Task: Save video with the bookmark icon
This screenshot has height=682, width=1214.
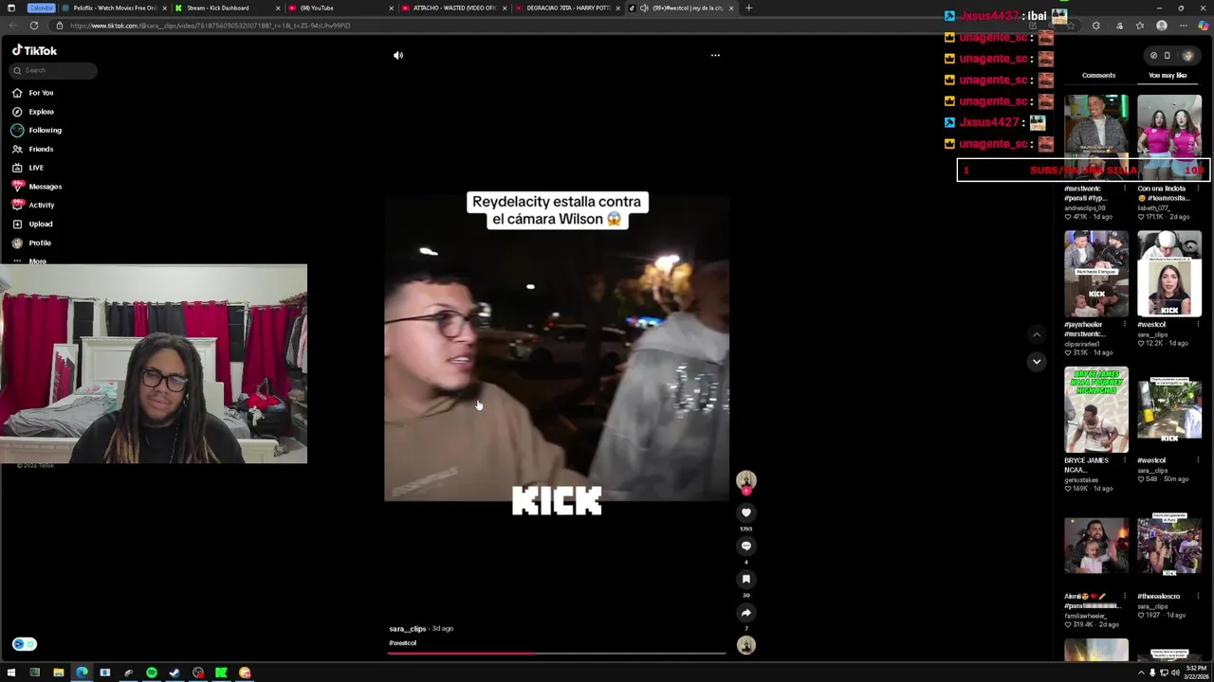Action: click(746, 579)
